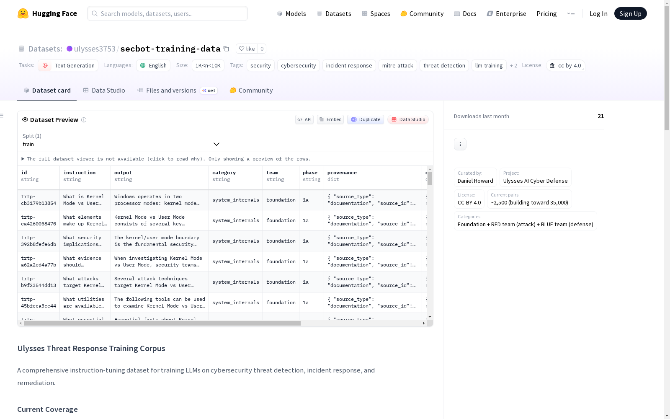Screen dimensions: 670x419
Task: Open the cc-by-4.0 license tag
Action: coord(565,65)
